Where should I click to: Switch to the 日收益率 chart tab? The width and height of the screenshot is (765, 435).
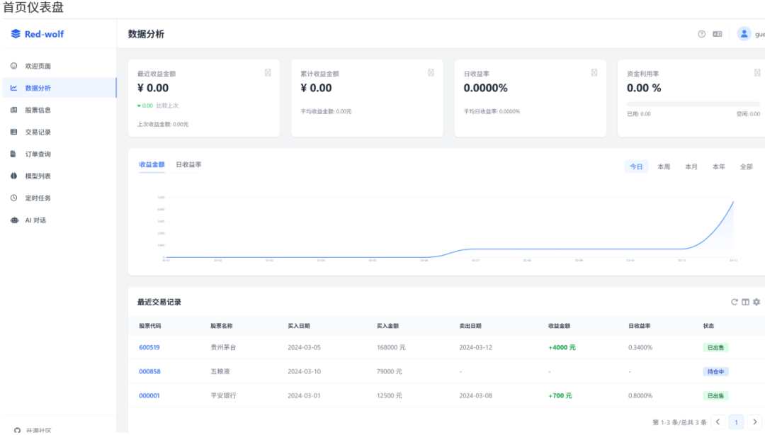pyautogui.click(x=188, y=164)
